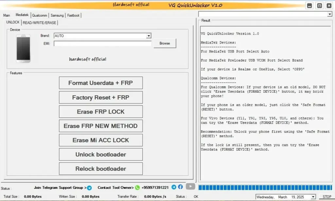Select the Mediatek tab

click(x=22, y=15)
